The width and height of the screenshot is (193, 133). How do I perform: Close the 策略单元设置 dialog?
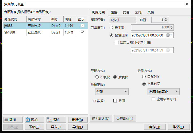point(187,4)
